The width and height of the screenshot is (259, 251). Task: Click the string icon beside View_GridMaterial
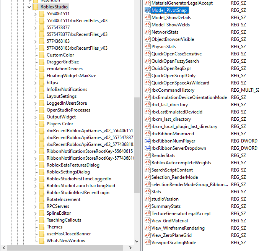pyautogui.click(x=147, y=220)
